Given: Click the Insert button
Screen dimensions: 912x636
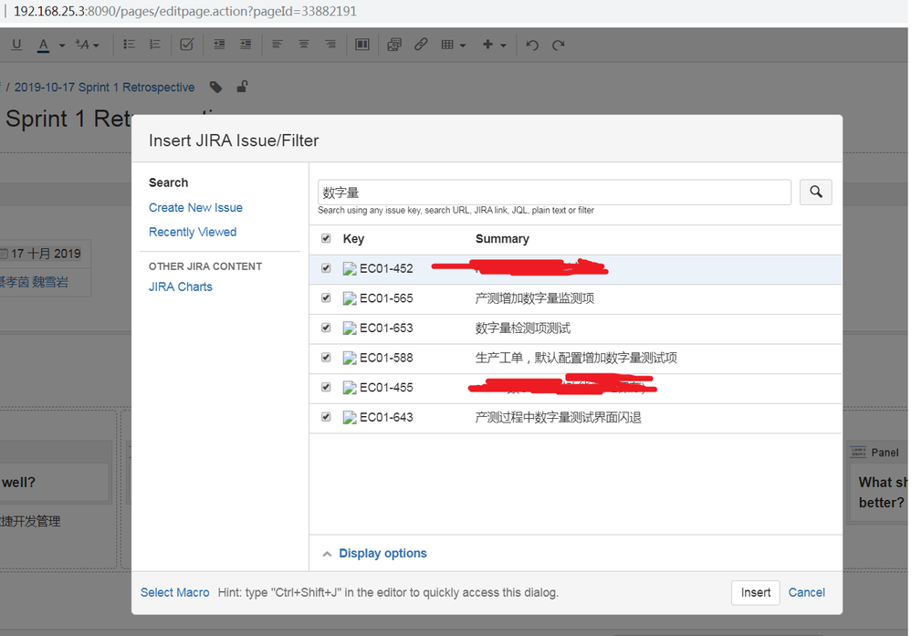Looking at the screenshot, I should (x=756, y=592).
